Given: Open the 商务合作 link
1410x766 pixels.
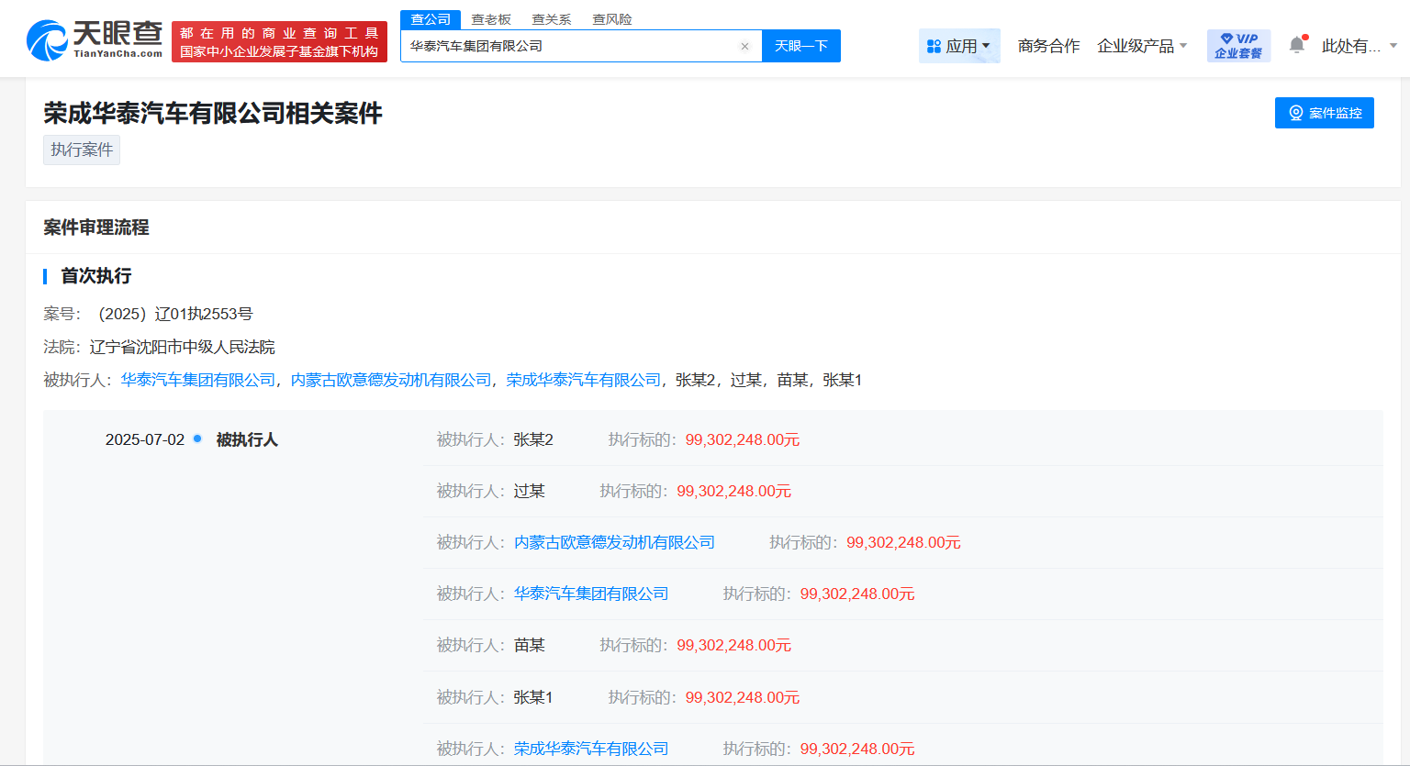Looking at the screenshot, I should point(1048,46).
